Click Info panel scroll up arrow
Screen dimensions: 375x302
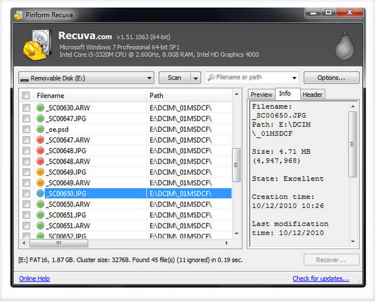point(353,106)
